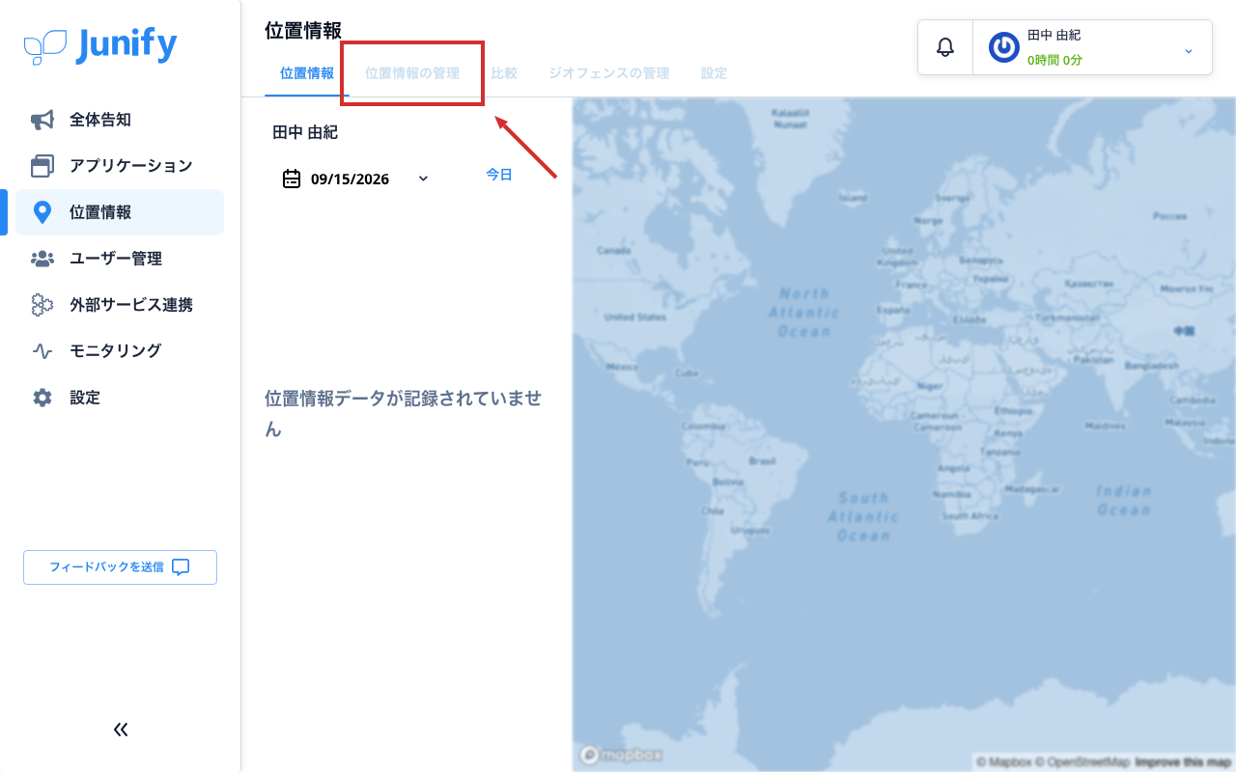The image size is (1236, 772).
Task: Open the 外部サービス連携 integration icon
Action: tap(42, 305)
